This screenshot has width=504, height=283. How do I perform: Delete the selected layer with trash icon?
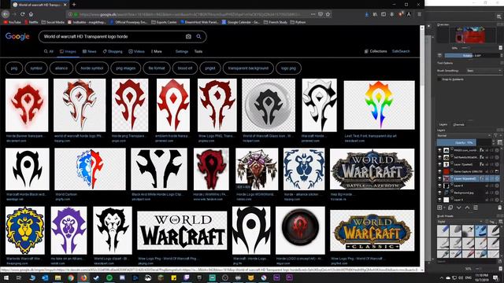pyautogui.click(x=500, y=208)
